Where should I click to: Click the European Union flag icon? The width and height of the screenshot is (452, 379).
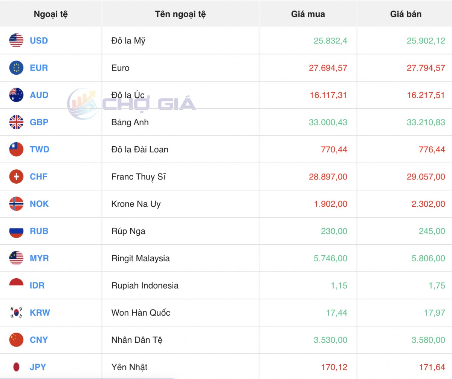pyautogui.click(x=16, y=68)
